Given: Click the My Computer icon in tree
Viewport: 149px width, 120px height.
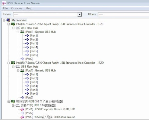Looking at the screenshot, I should coord(9,20).
